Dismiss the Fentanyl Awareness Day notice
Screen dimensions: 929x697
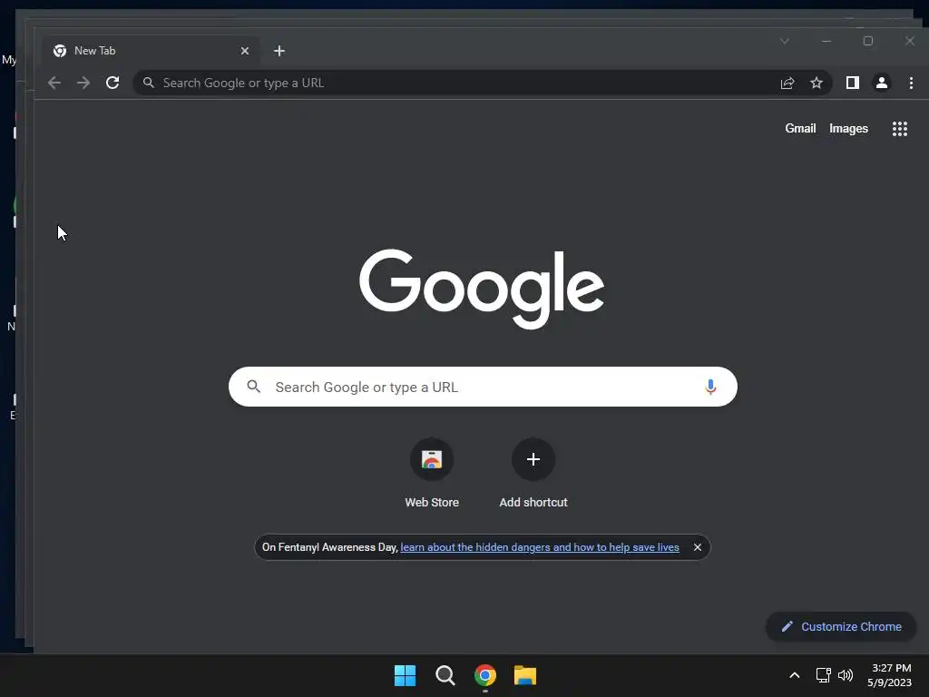[698, 547]
